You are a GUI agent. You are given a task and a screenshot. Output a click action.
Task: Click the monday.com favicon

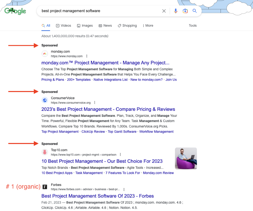(x=45, y=54)
